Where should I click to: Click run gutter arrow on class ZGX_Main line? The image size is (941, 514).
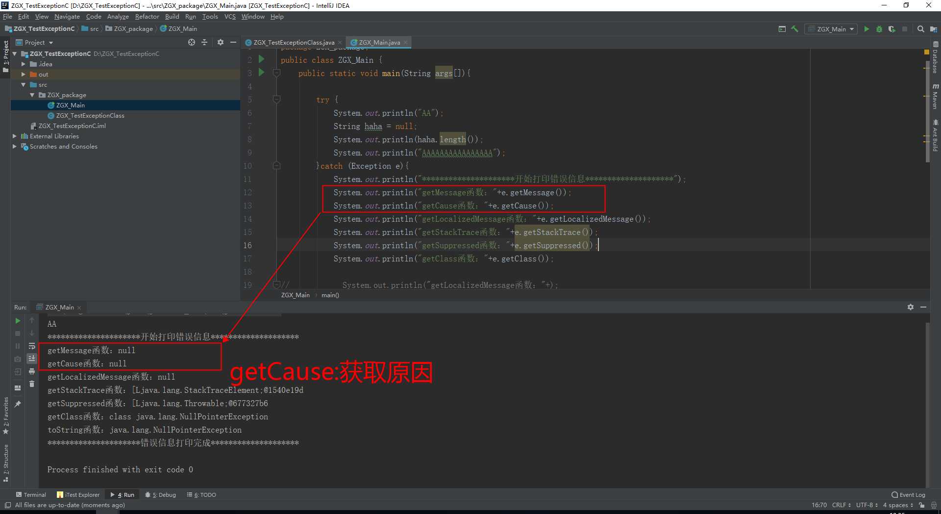tap(262, 59)
